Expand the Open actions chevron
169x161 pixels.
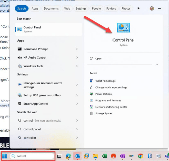[x=157, y=65]
